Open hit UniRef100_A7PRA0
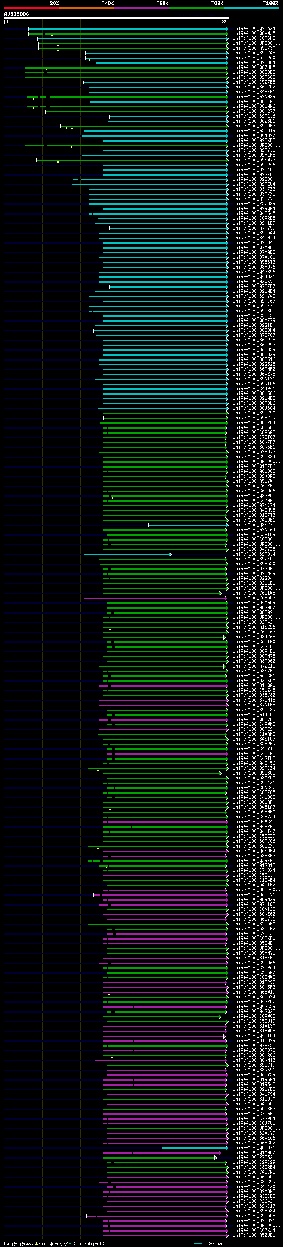283x1247 pixels. 254,58
